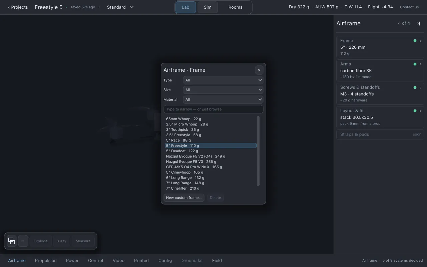Click New custom frame button
This screenshot has height=267, width=427.
pos(184,198)
